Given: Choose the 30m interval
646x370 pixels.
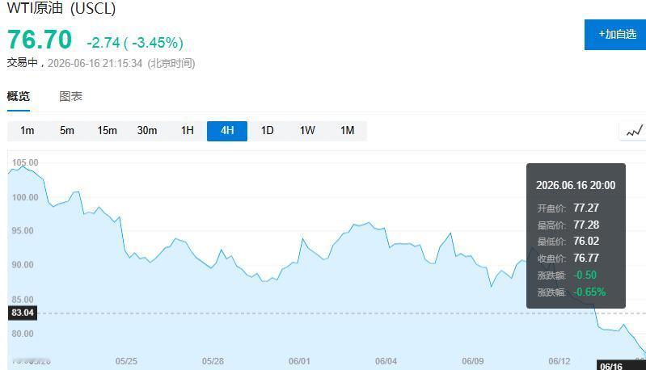Looking at the screenshot, I should coord(147,131).
